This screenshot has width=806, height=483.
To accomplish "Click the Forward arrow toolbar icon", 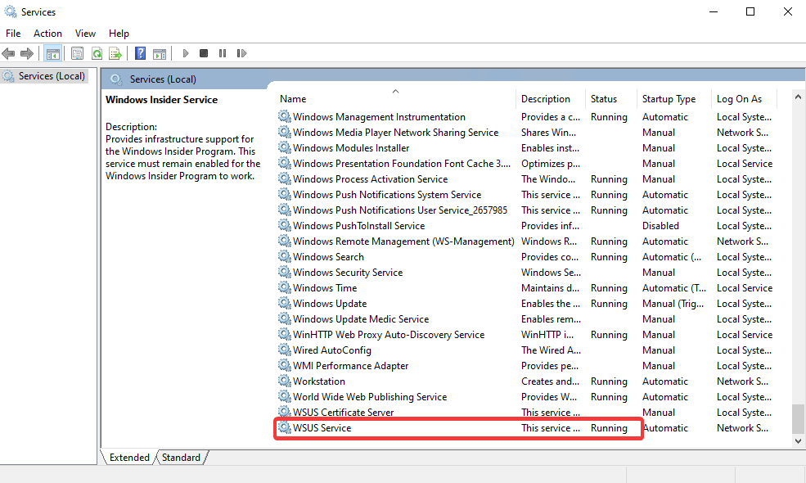I will tap(27, 53).
